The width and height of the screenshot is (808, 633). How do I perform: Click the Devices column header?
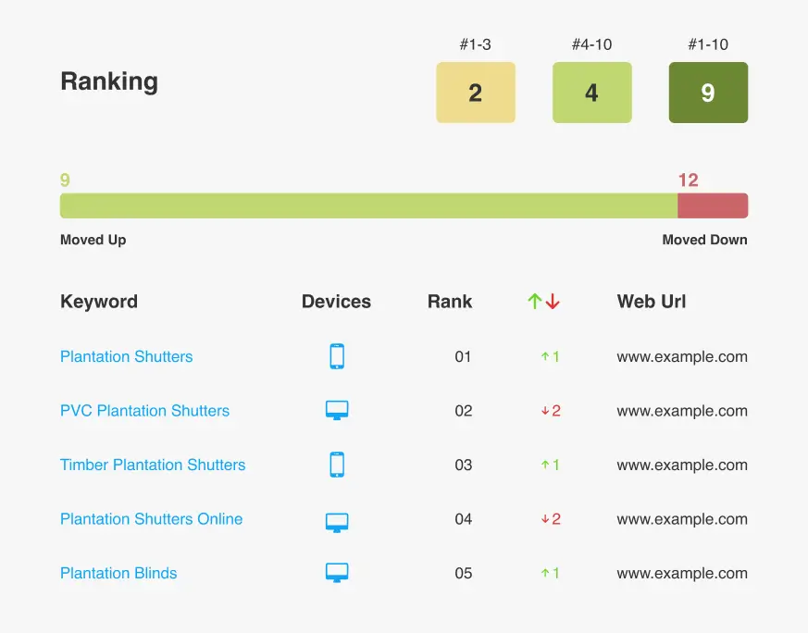pos(336,302)
